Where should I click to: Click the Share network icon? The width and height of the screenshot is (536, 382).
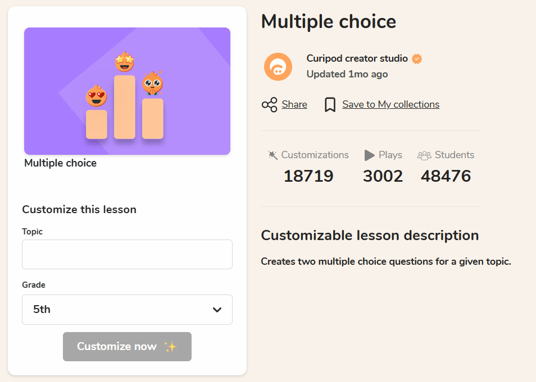tap(270, 105)
